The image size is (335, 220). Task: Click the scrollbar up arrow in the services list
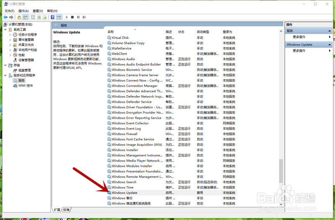(x=281, y=31)
